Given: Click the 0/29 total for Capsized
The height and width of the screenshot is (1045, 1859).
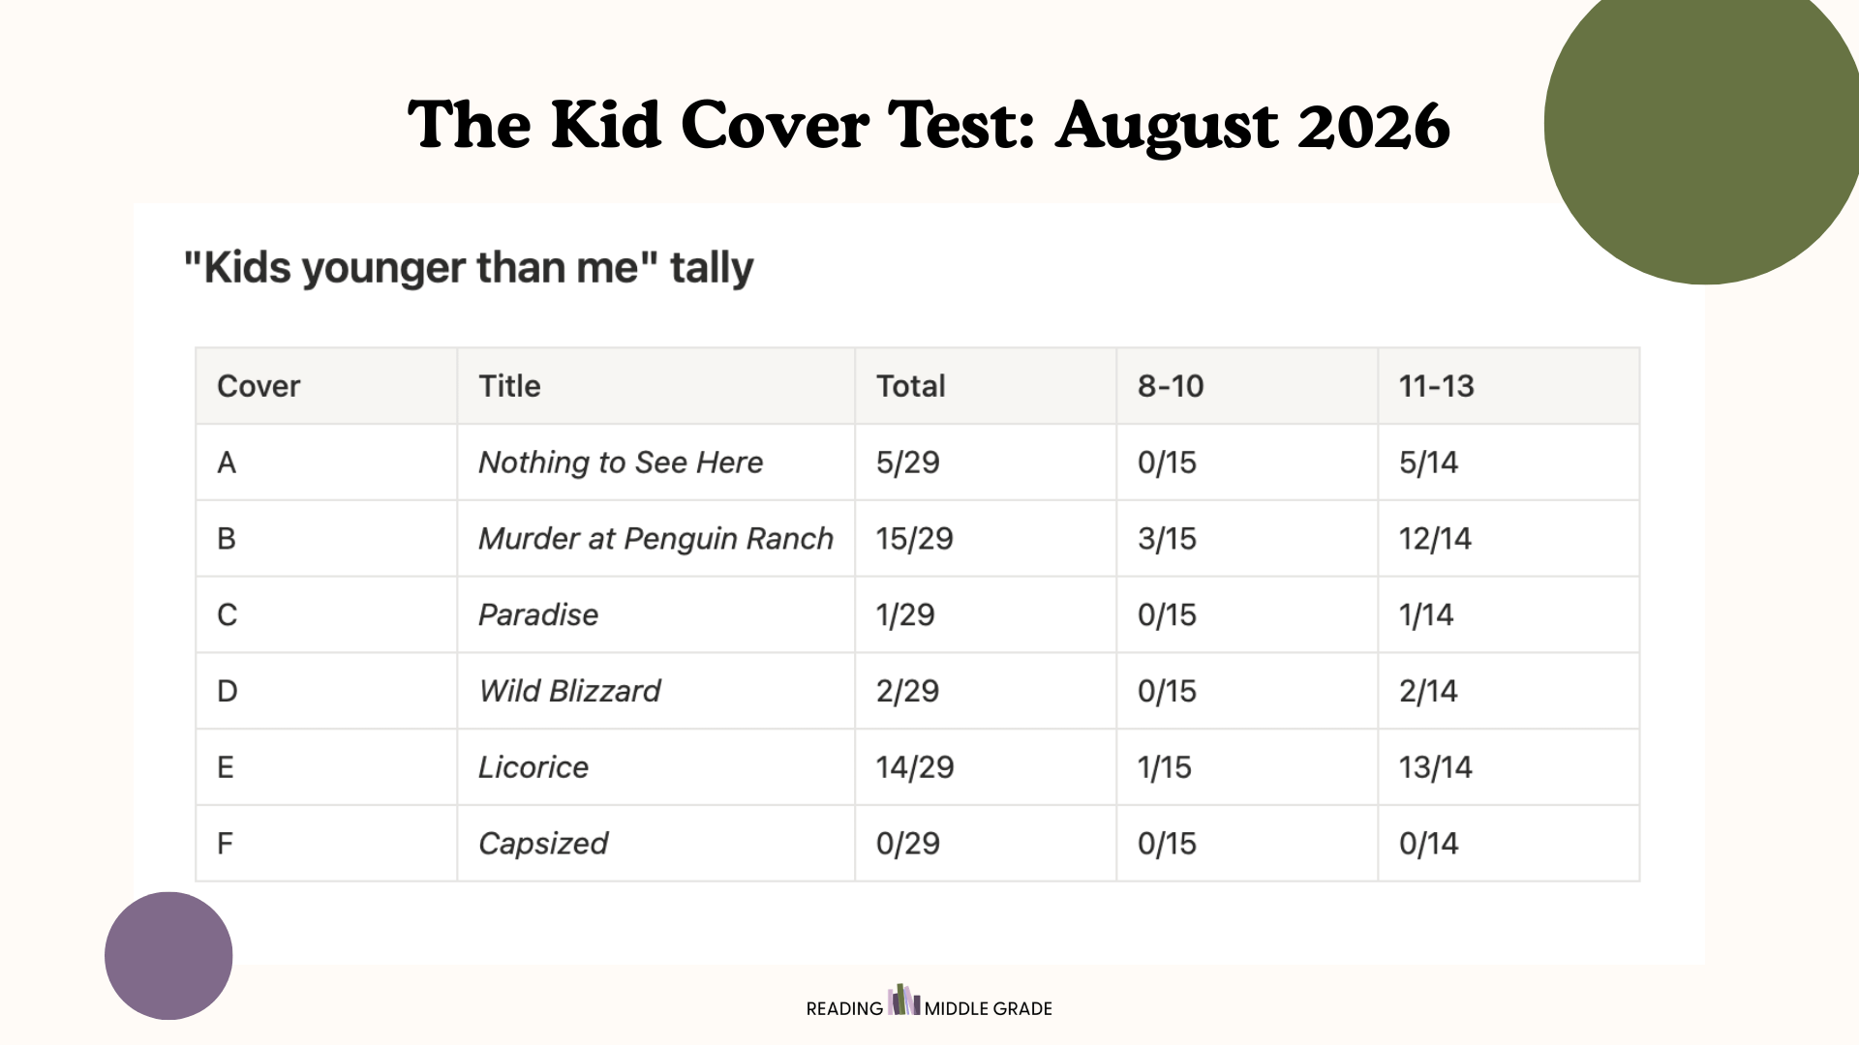Looking at the screenshot, I should click(x=907, y=844).
